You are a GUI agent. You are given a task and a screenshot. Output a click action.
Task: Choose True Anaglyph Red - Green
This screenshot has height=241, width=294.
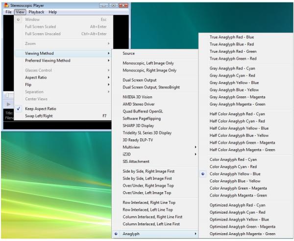click(245, 51)
